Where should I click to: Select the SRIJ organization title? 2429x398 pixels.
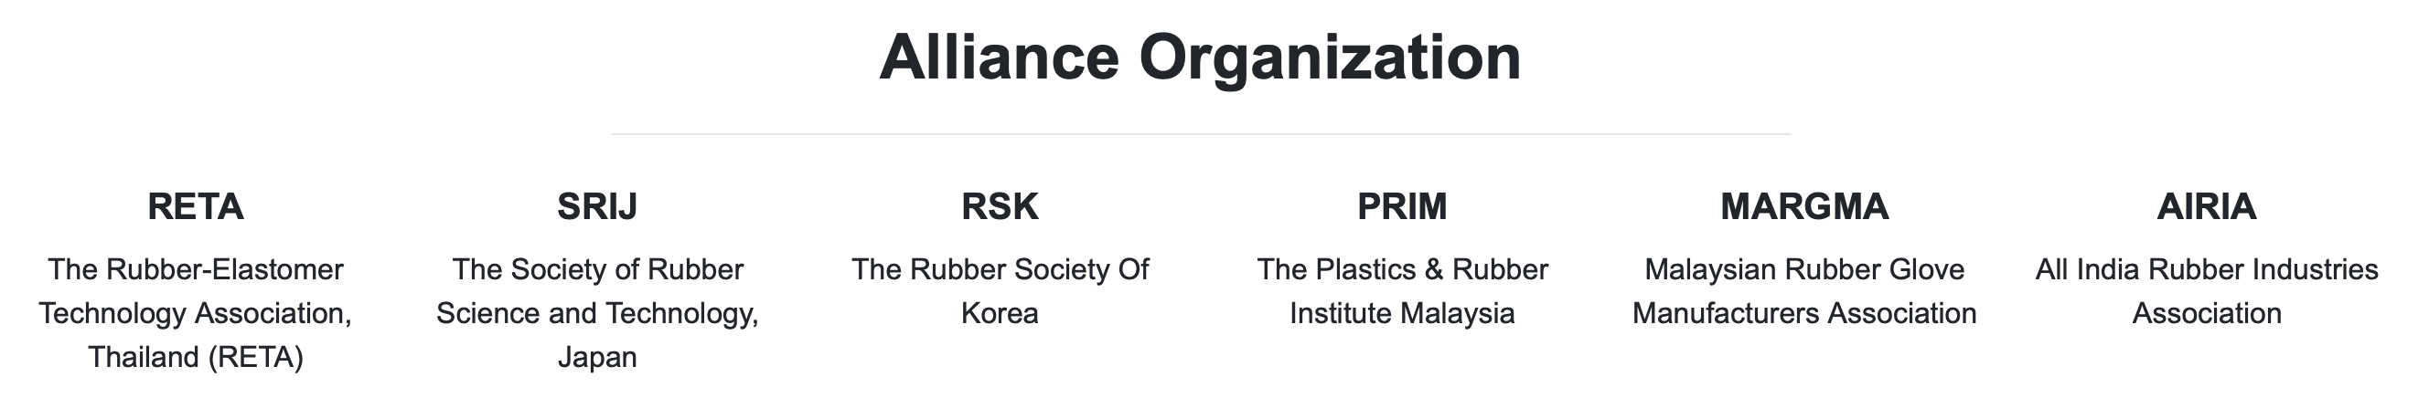pos(597,206)
